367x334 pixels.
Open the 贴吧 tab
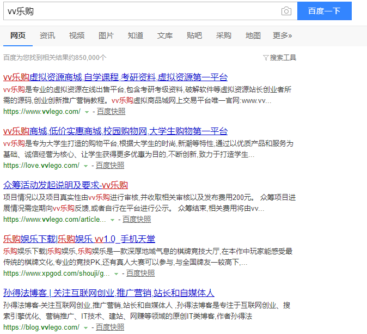[194, 35]
